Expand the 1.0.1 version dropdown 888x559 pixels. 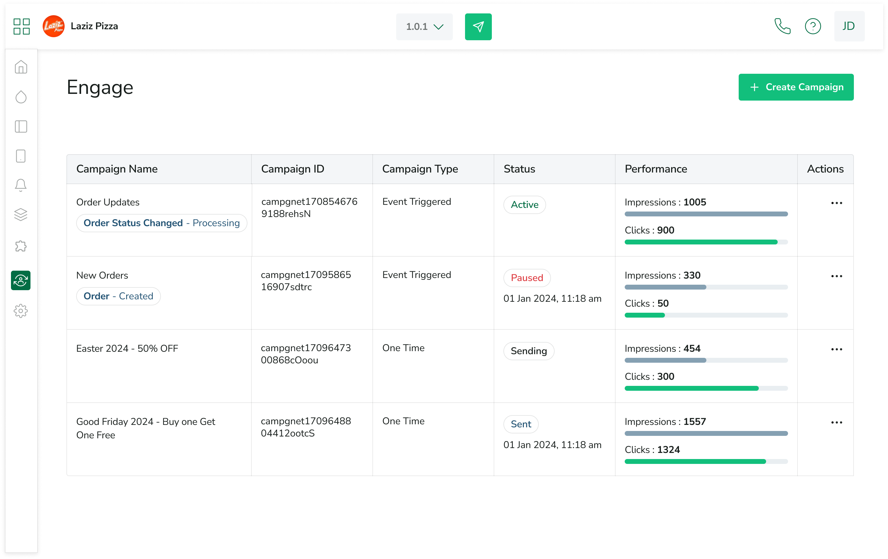[x=424, y=27]
